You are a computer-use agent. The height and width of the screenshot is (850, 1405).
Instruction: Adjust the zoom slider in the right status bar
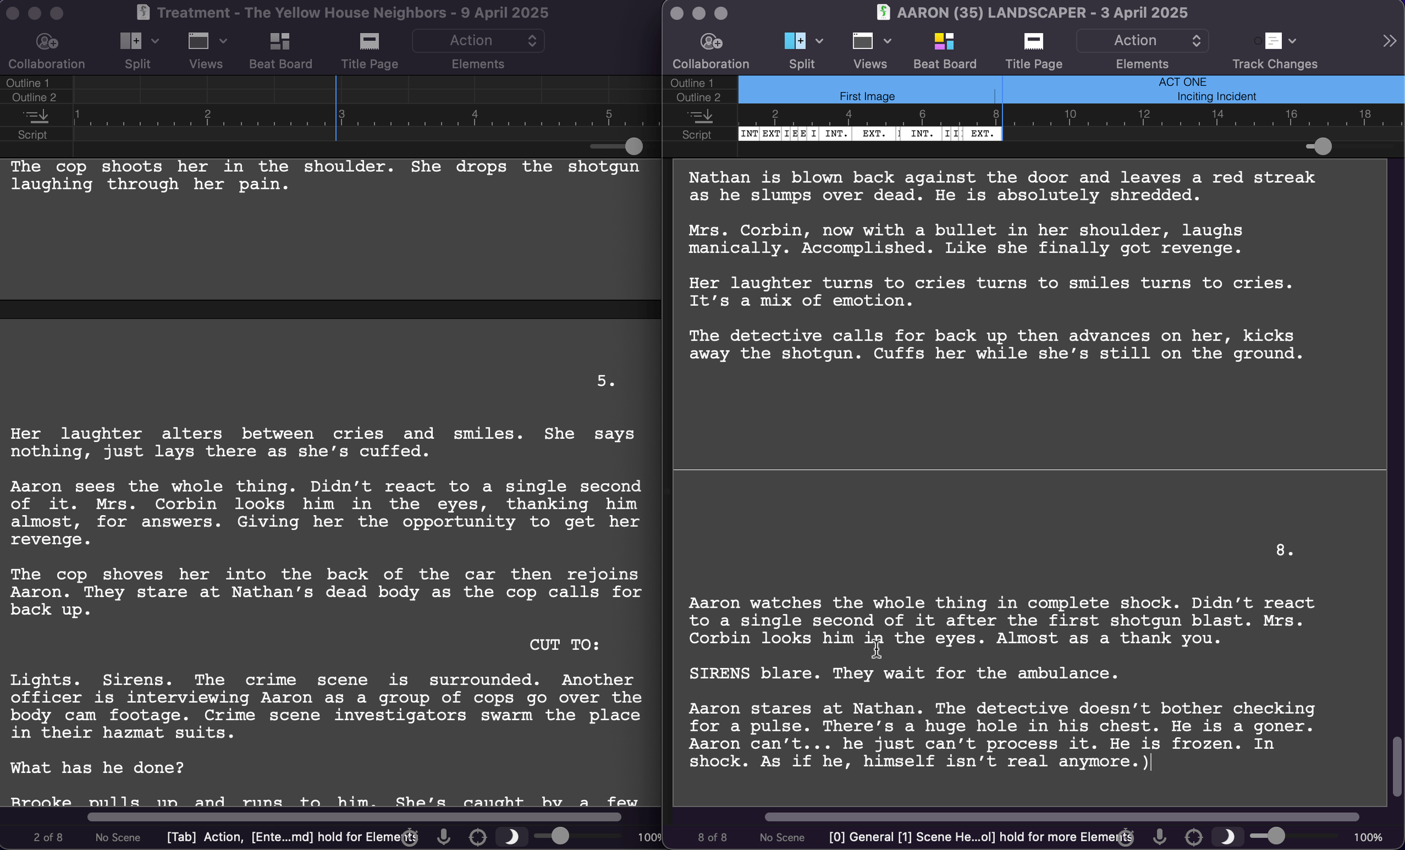click(x=1276, y=837)
